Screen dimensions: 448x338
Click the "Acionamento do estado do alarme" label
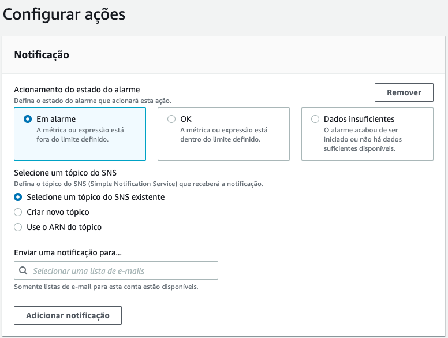coord(77,90)
